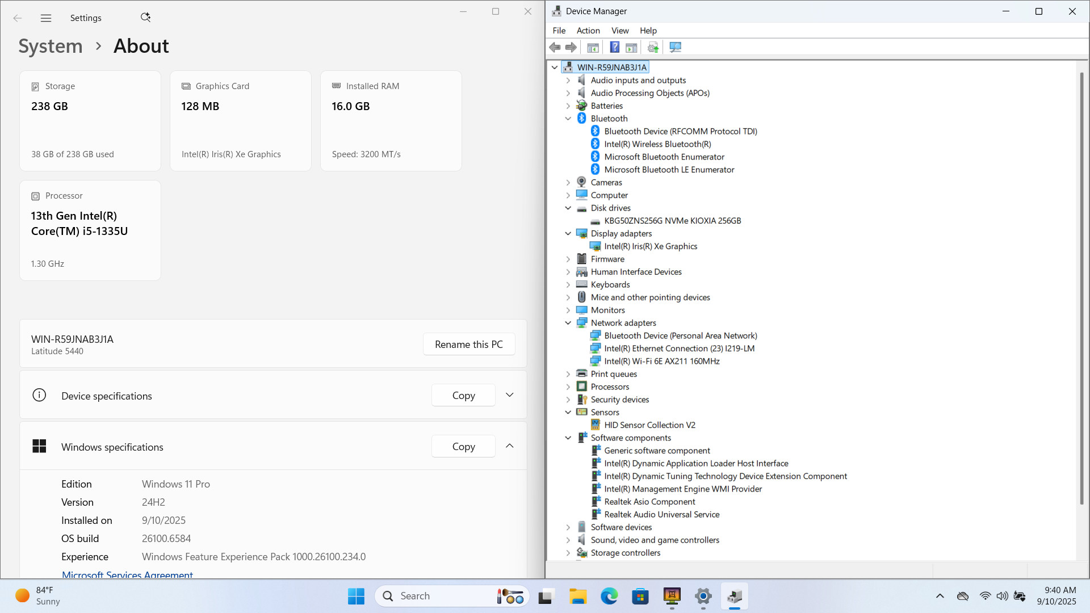Collapse the Bluetooth category
Screen dimensions: 1090x613
(568, 119)
